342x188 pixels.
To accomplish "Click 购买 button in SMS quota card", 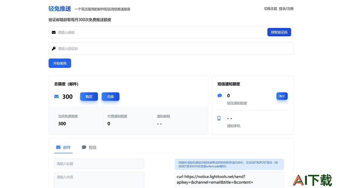I will tap(282, 96).
